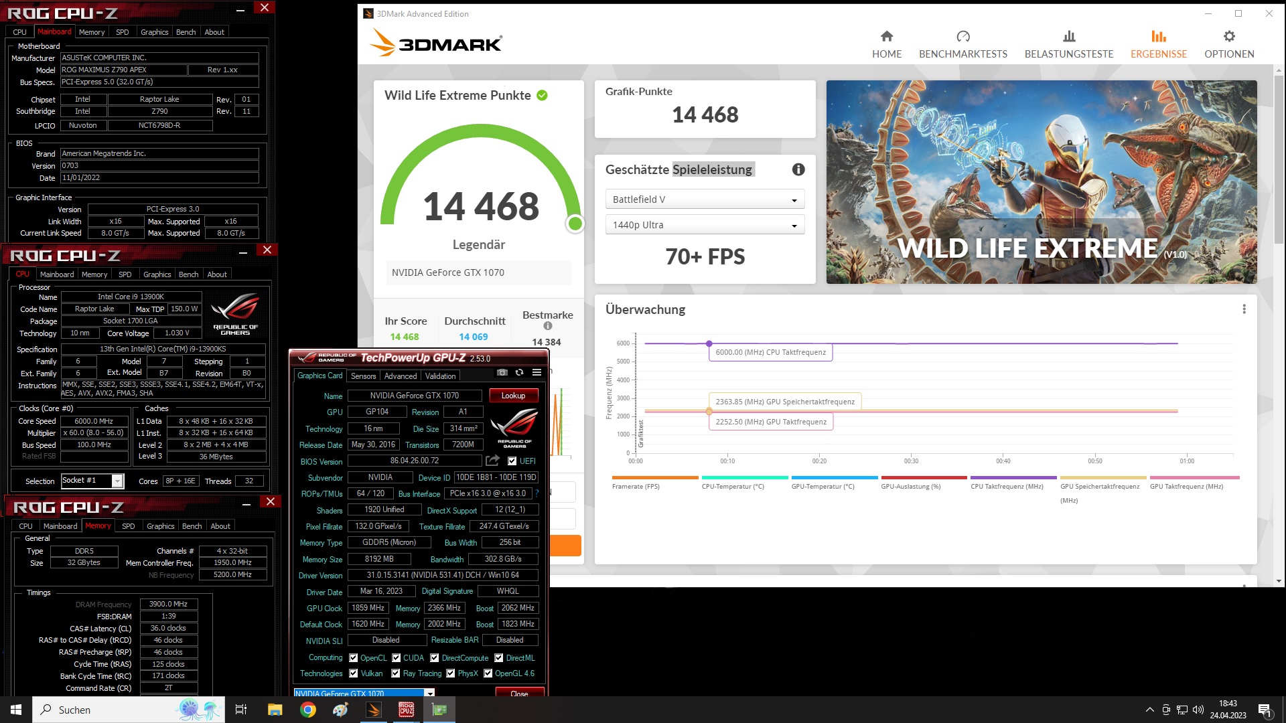Screen dimensions: 1286x723
Task: Click the Wild Life Extreme banner image
Action: pos(1042,182)
